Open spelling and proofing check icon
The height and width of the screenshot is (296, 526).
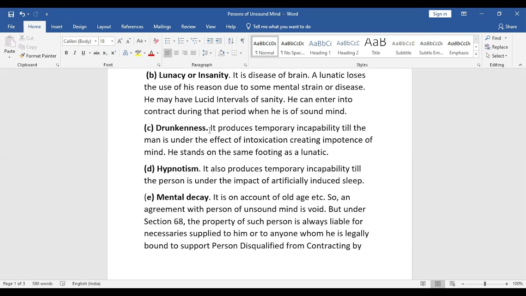(62, 284)
